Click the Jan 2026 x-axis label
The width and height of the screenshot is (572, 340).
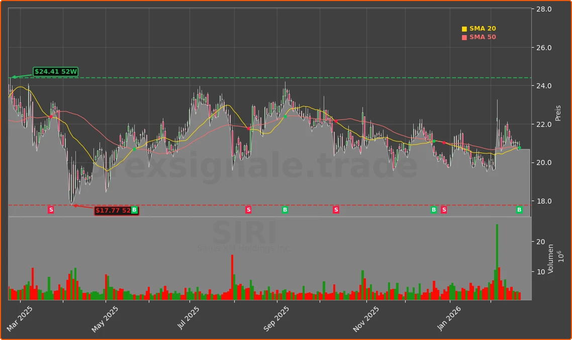coord(451,319)
